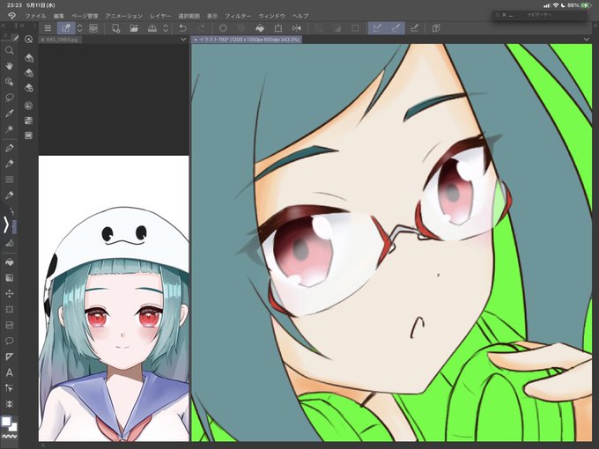This screenshot has width=599, height=449.
Task: Click the transparent color checker swatch
Action: 9,436
